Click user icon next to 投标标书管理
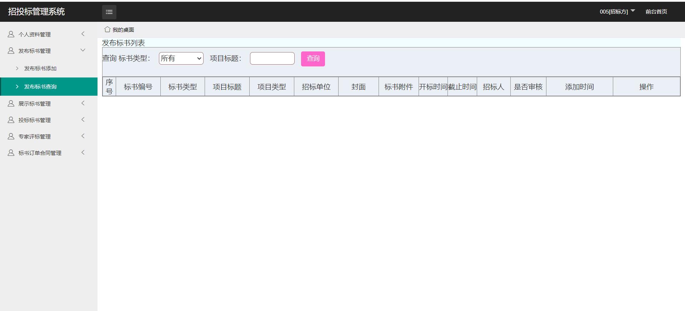685x311 pixels. (11, 120)
